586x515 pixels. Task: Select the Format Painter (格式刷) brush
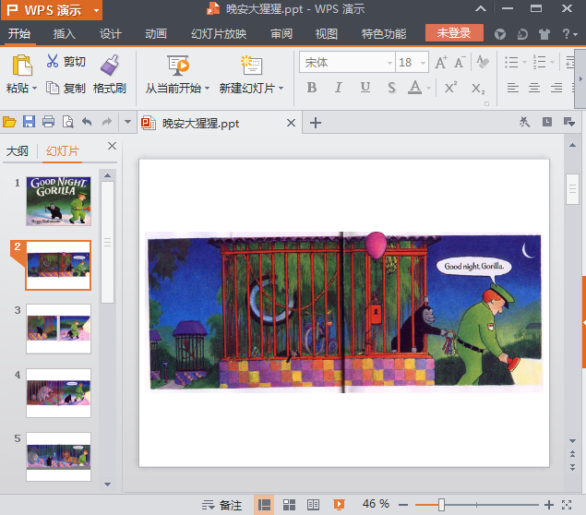(110, 65)
